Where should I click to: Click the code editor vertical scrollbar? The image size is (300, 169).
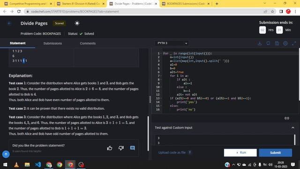click(x=299, y=74)
